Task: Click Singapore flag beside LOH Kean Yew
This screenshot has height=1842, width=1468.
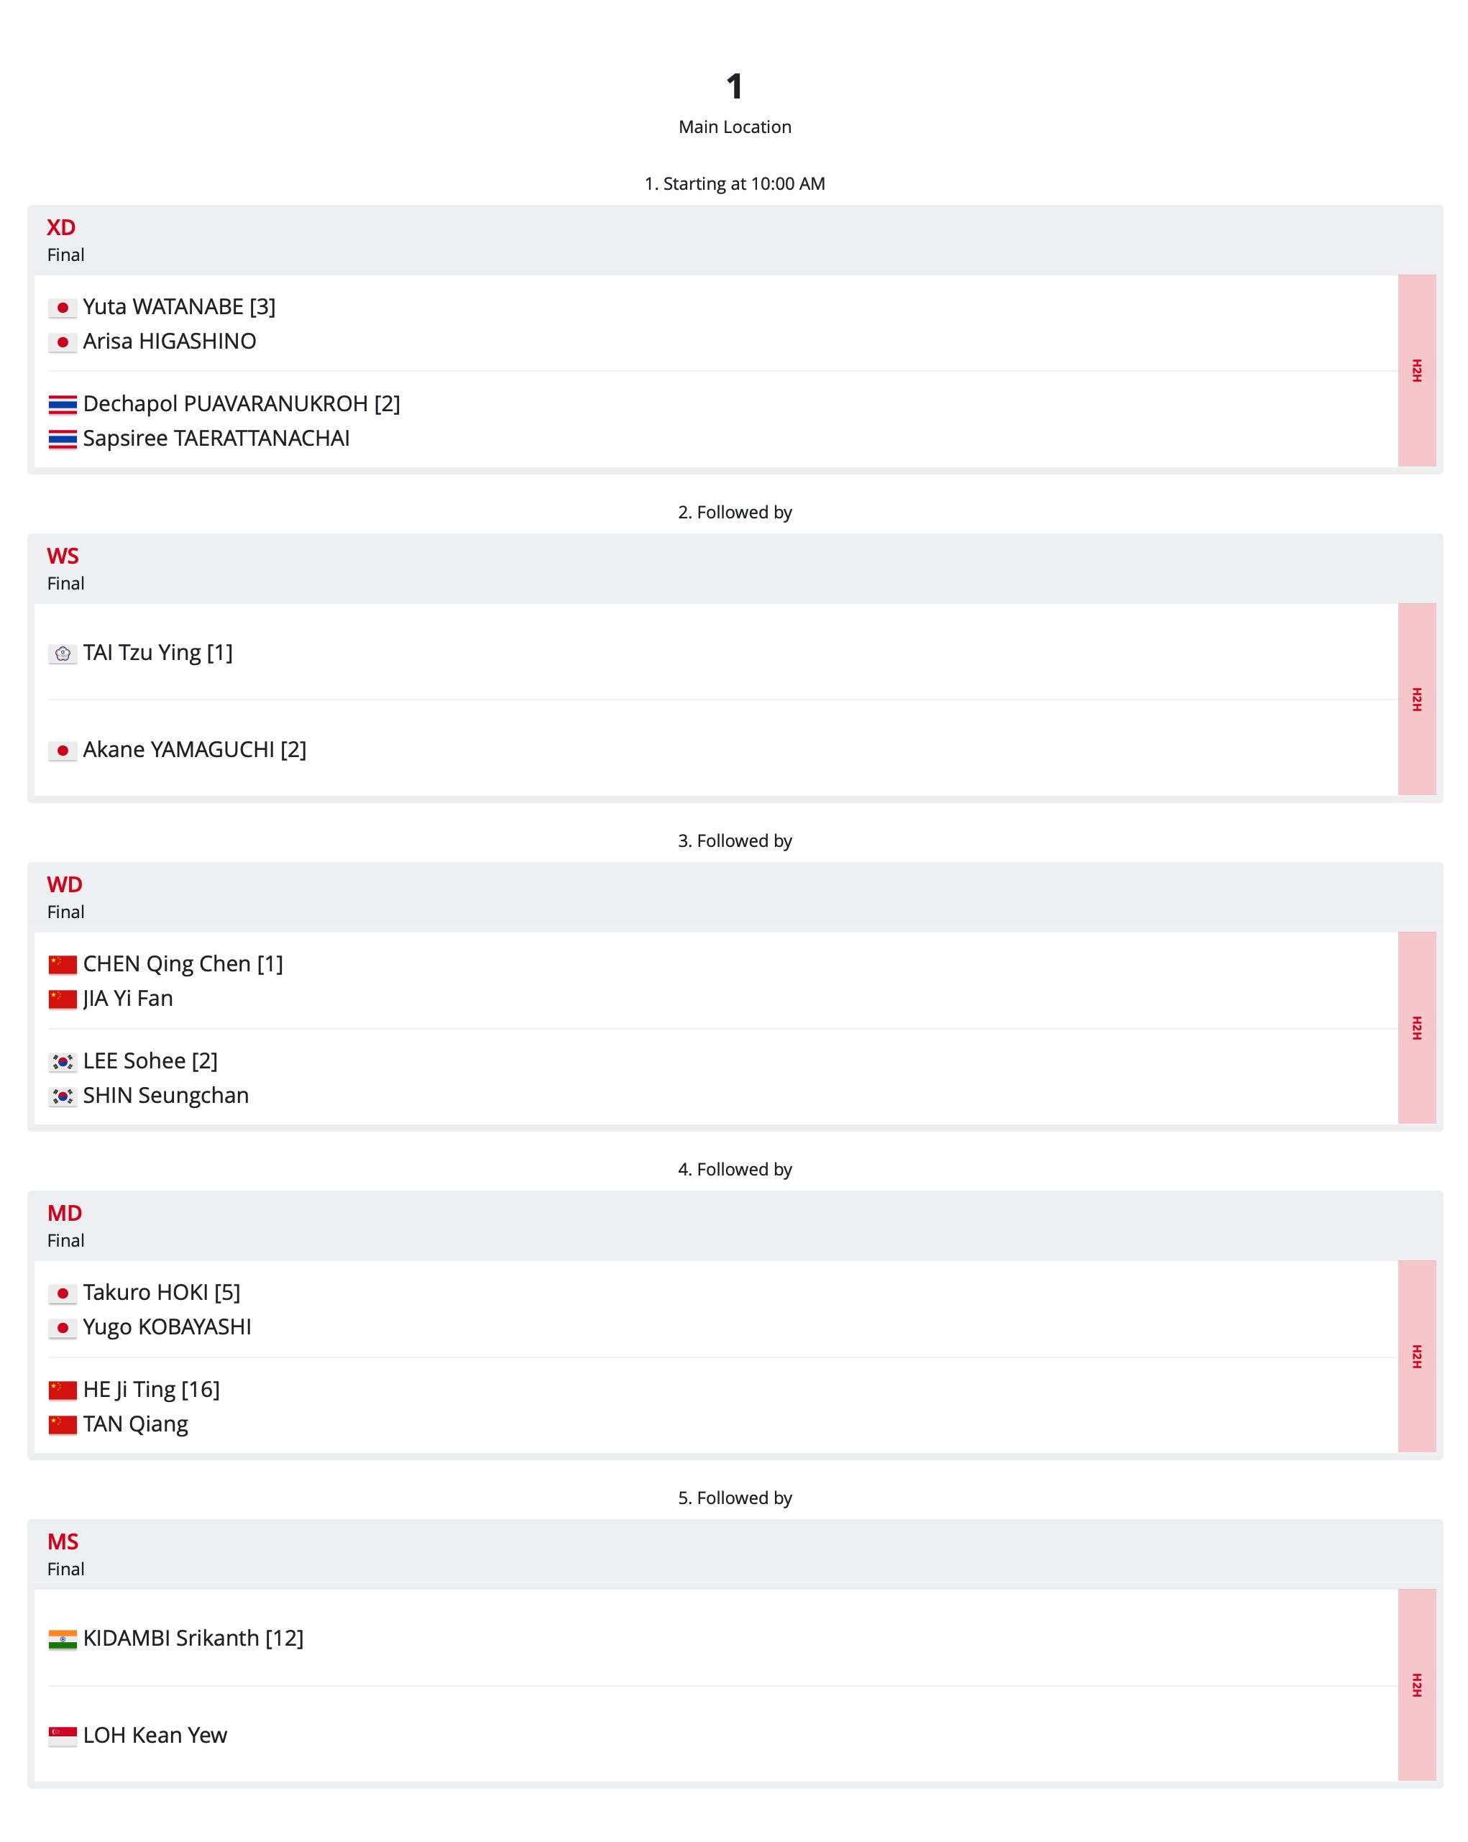Action: pos(63,1736)
